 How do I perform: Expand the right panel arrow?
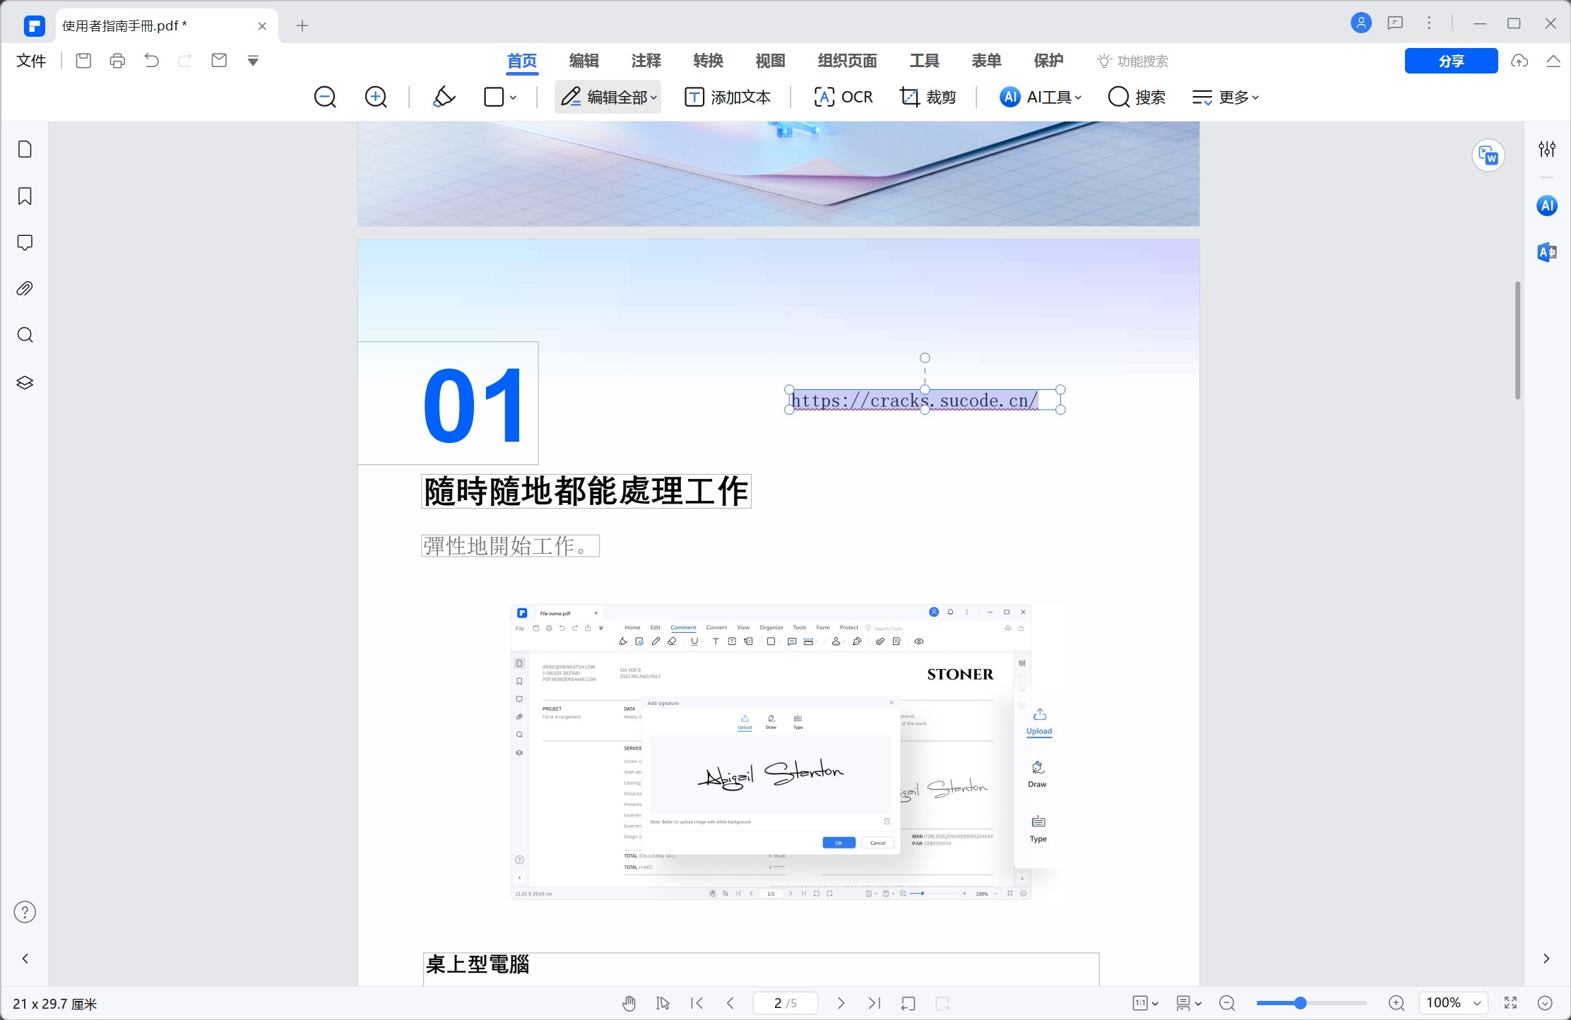click(1546, 959)
